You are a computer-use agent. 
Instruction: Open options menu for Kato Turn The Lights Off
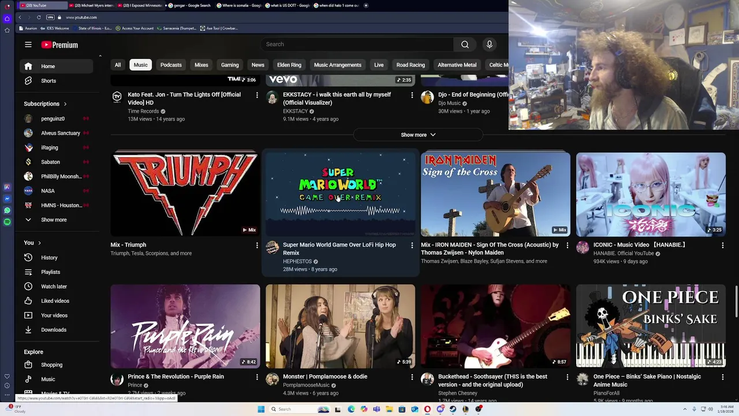coord(257,95)
